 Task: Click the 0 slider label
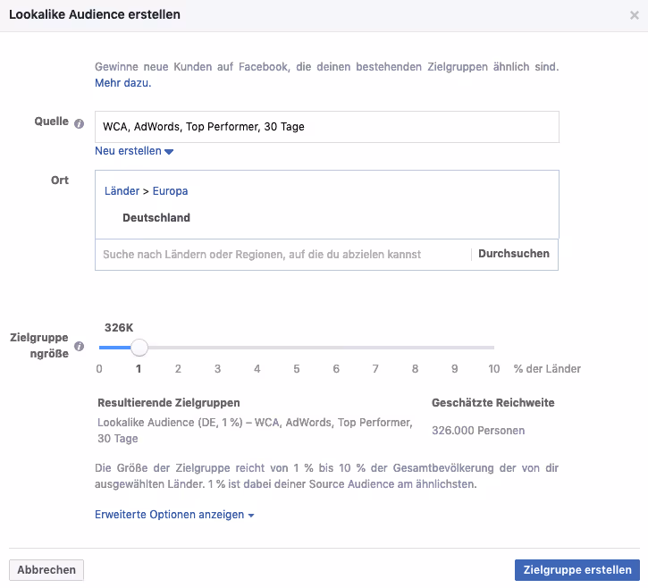point(99,368)
